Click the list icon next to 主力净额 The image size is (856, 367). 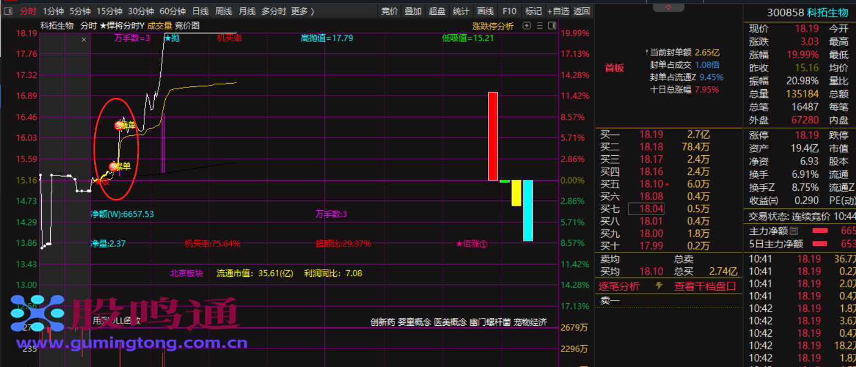pyautogui.click(x=794, y=231)
